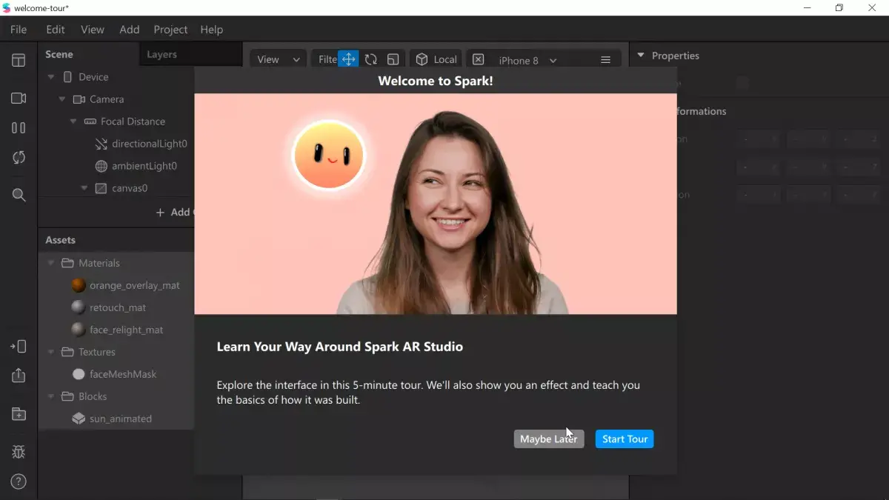Viewport: 889px width, 500px height.
Task: Select the Move transform tool
Action: (348, 59)
